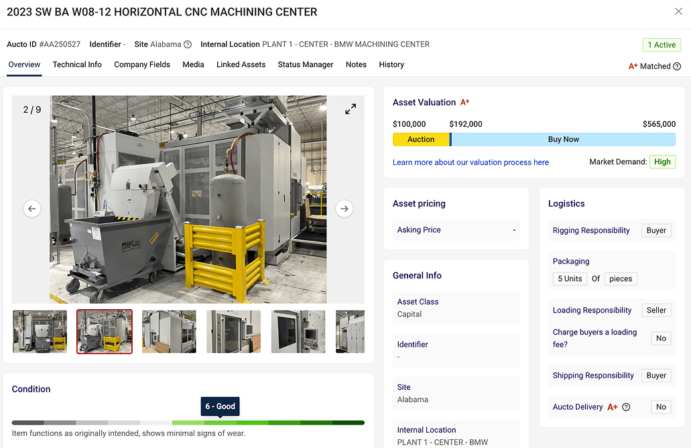Go back to the previous carousel image
The image size is (691, 448).
click(x=32, y=209)
